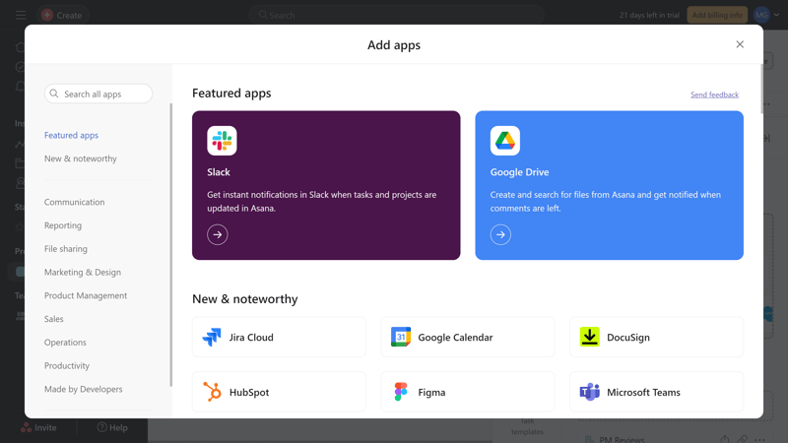Click Add billing info button
Screen dimensions: 788x443
point(717,15)
